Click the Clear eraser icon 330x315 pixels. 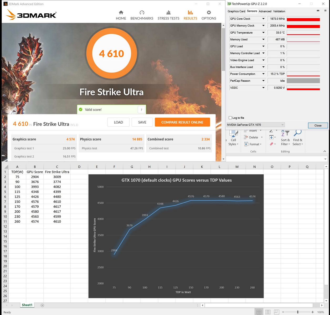271,144
